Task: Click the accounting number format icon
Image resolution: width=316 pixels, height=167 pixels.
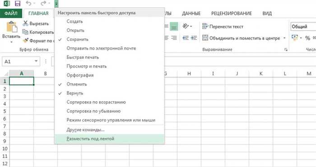Action: [x=295, y=37]
